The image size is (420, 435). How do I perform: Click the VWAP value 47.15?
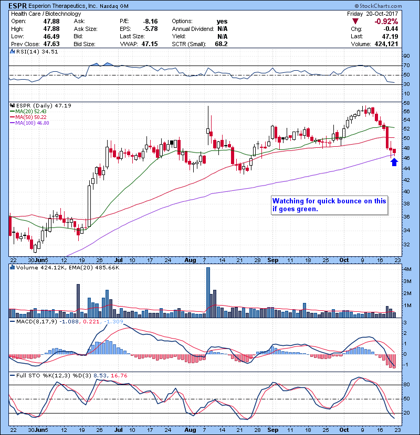[x=150, y=44]
